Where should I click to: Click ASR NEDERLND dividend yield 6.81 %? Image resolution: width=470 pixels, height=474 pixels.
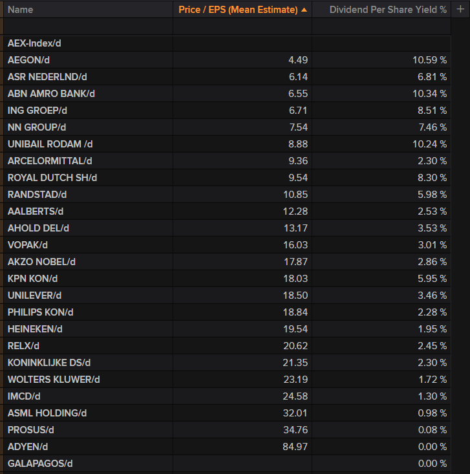click(x=433, y=77)
